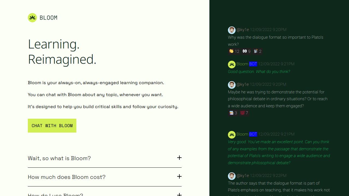
Task: Click 'Good question. What do you think?' message
Action: click(259, 72)
